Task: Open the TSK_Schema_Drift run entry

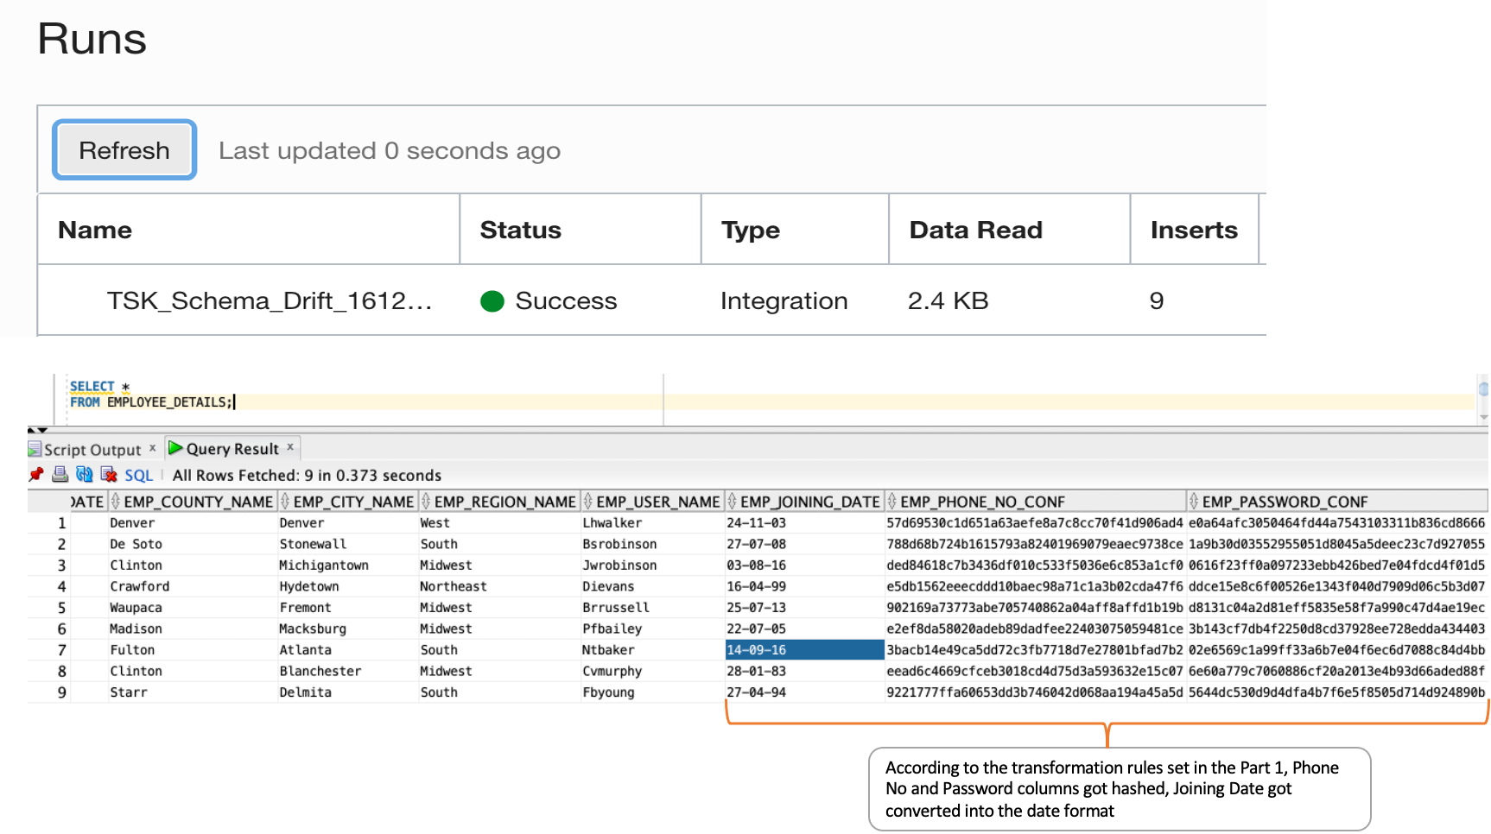Action: [269, 301]
